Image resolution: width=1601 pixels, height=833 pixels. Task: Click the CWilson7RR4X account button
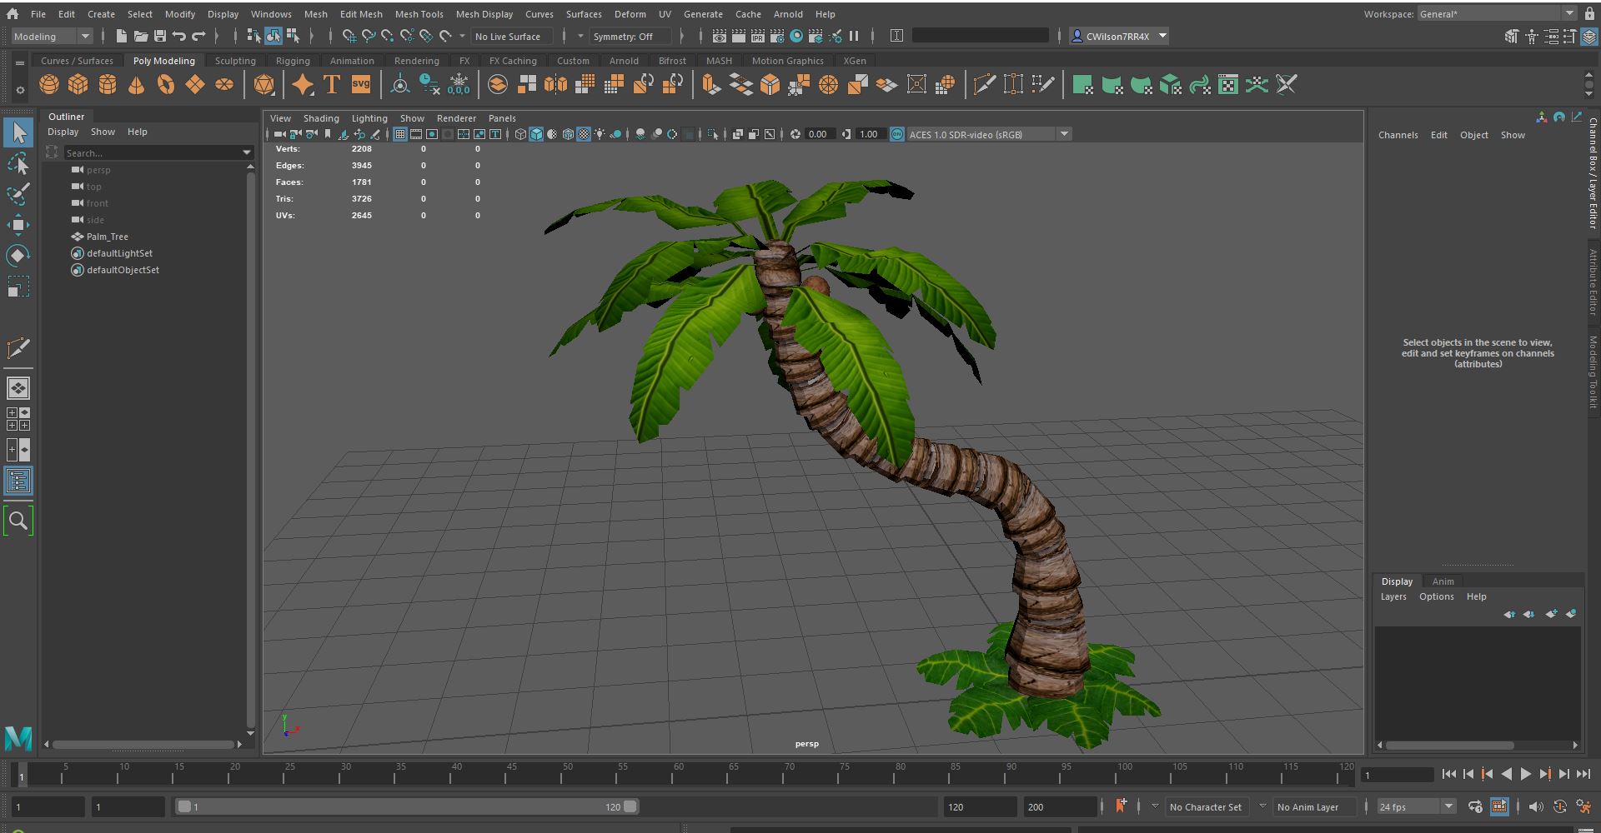tap(1117, 37)
